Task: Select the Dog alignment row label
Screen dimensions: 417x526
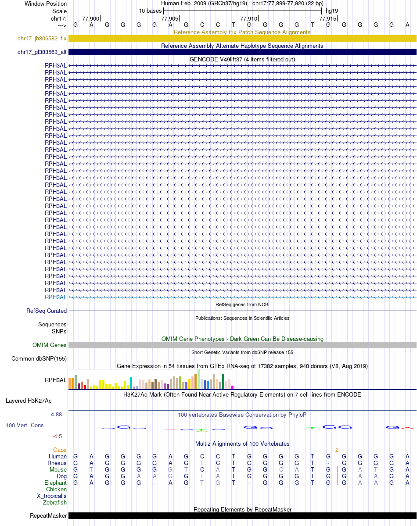Action: (61, 476)
